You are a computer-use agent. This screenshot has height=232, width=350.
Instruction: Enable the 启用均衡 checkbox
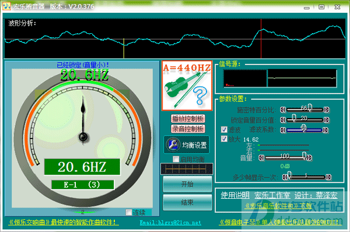click(x=176, y=159)
